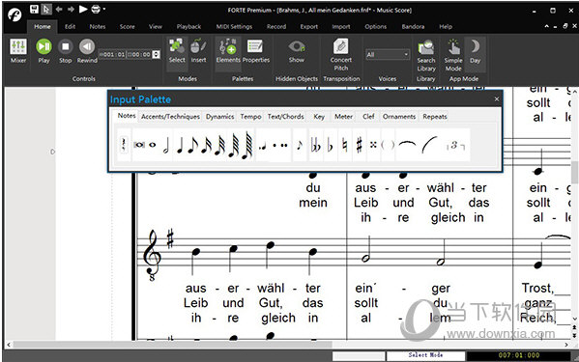Print the score using the printer icon
The image size is (579, 362).
pyautogui.click(x=96, y=10)
